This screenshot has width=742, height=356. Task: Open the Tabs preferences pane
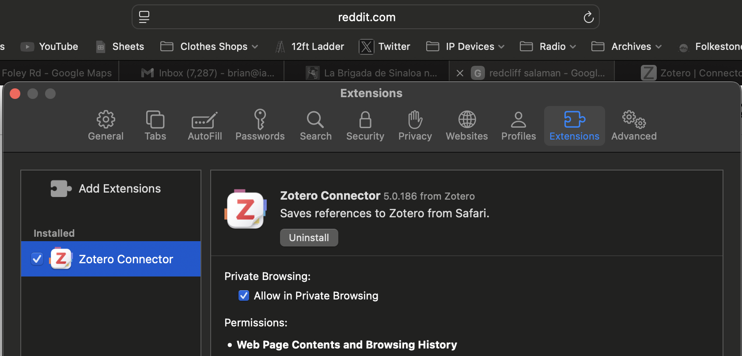[x=155, y=125]
